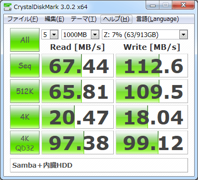
Task: Click the 4K QD32 write result 99.12
Action: tap(152, 142)
